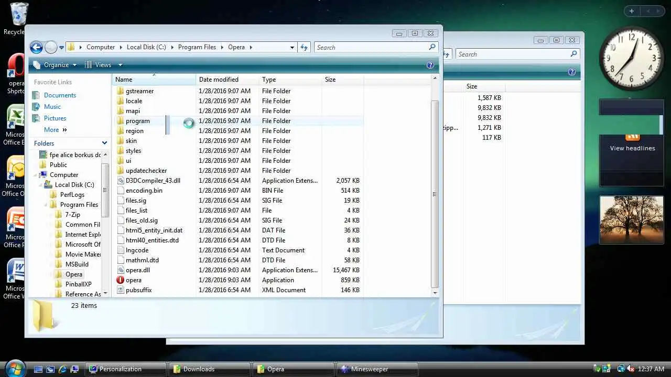Select the red opera application icon

(120, 280)
